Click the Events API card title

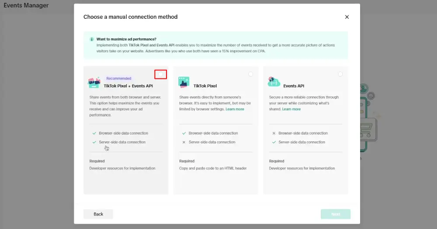294,86
